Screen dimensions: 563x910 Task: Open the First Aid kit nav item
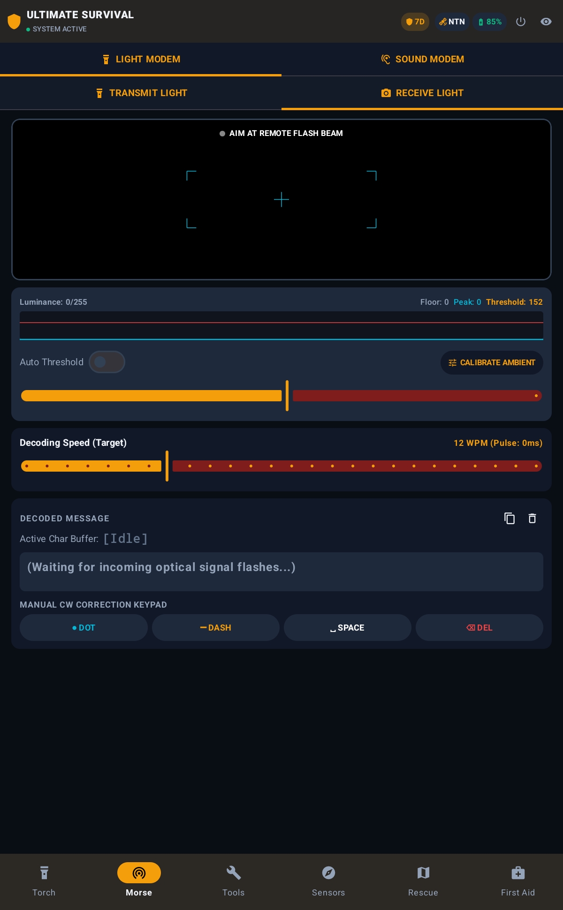tap(518, 881)
